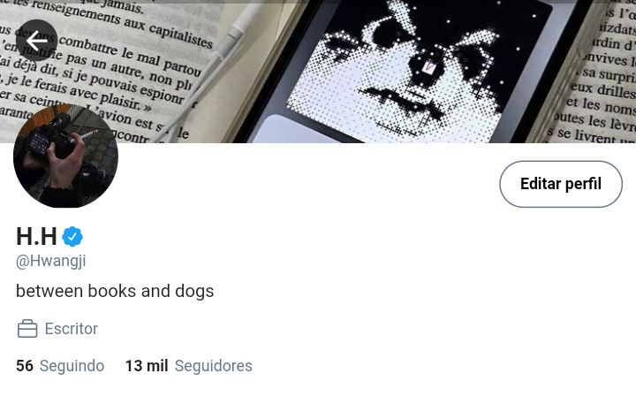Click the blue verified badge next to H.H
This screenshot has width=636, height=404.
click(72, 236)
